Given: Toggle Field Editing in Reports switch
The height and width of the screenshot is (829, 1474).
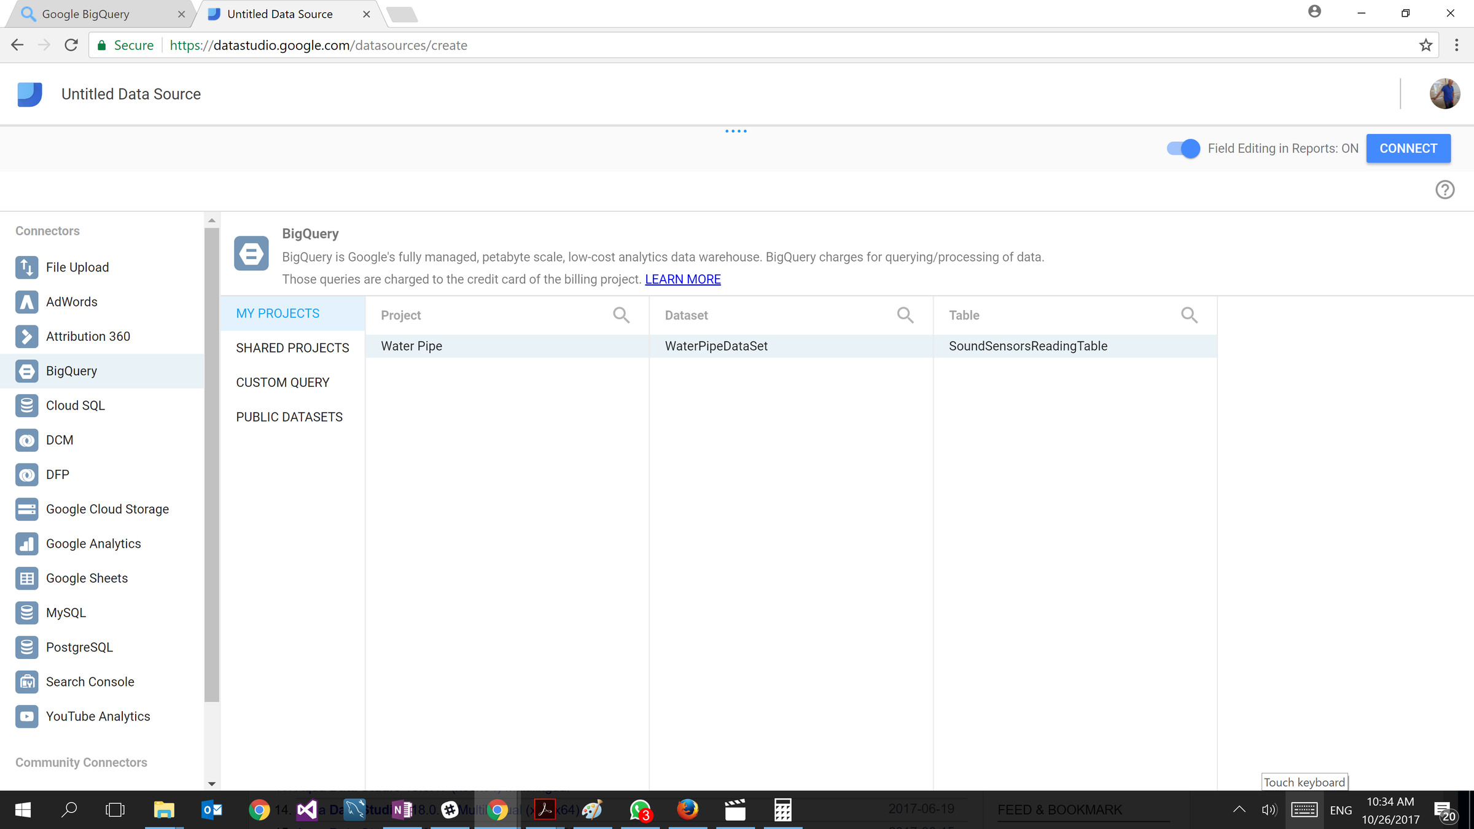Looking at the screenshot, I should 1183,149.
